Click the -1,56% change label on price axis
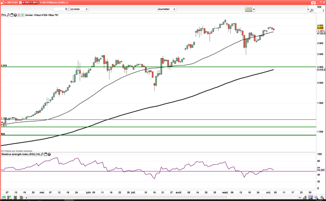Screen dimensions: 326x201 tap(321, 31)
